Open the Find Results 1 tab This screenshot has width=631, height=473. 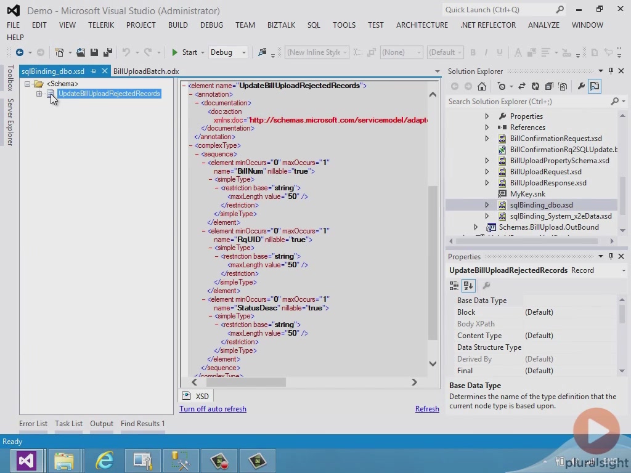[x=142, y=424]
